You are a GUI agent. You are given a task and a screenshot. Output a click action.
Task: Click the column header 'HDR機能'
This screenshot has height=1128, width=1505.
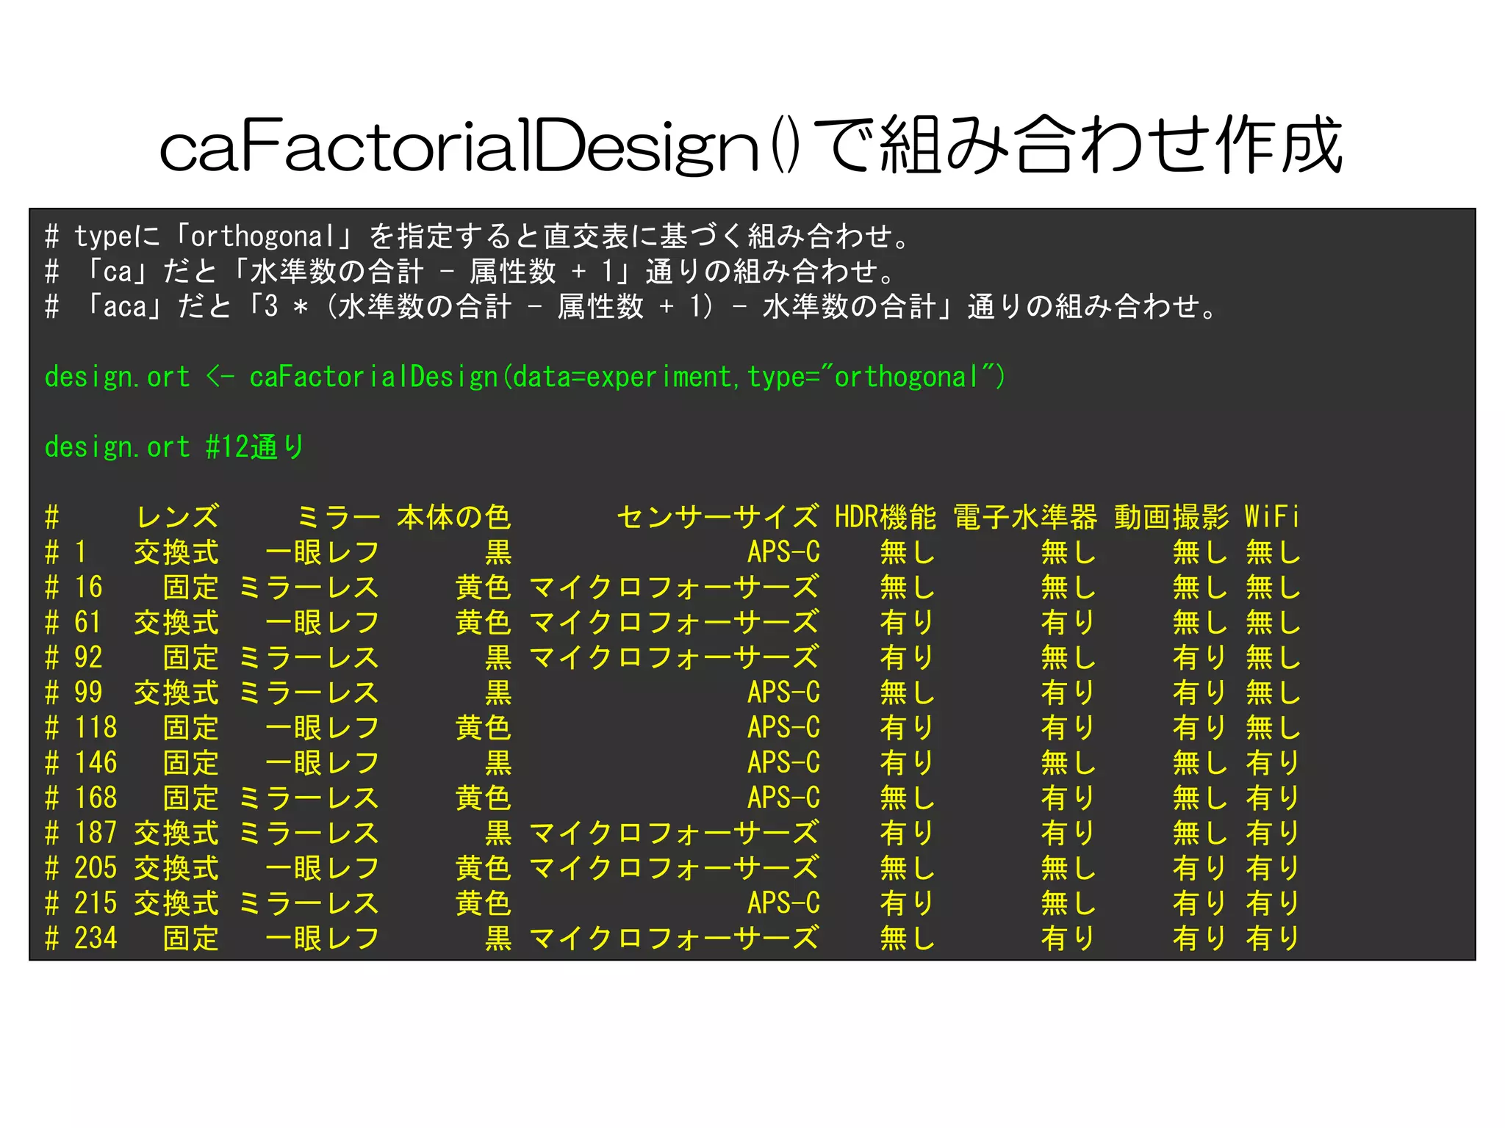point(886,518)
